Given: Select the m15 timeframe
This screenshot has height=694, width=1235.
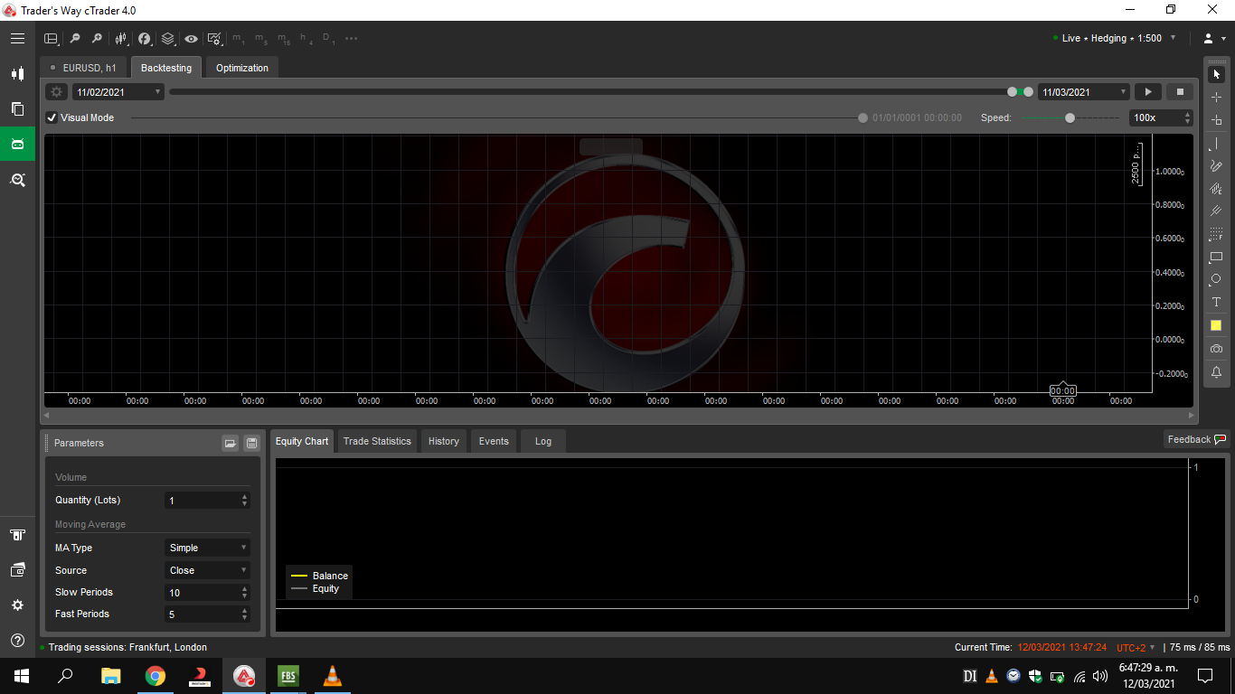Looking at the screenshot, I should (x=284, y=39).
